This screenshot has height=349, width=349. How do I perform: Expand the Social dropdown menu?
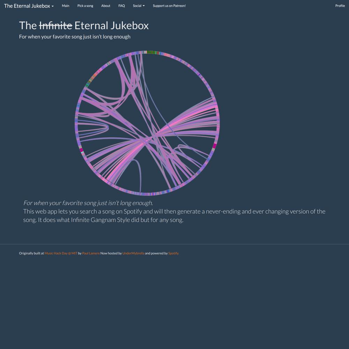tap(139, 6)
